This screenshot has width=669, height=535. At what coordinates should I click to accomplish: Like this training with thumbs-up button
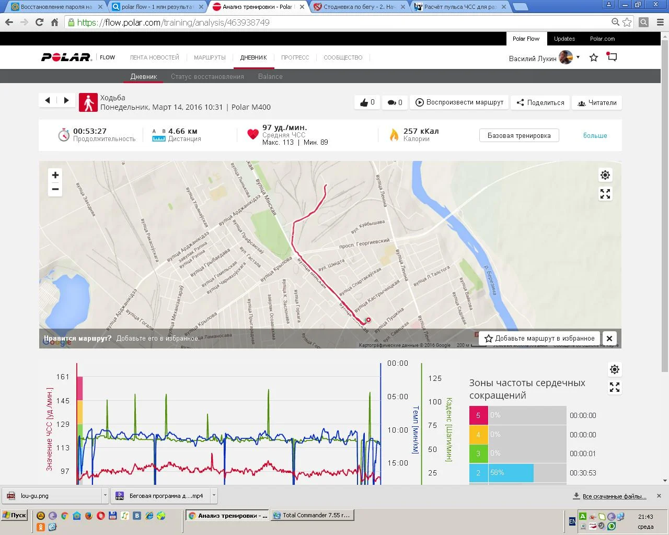(367, 102)
